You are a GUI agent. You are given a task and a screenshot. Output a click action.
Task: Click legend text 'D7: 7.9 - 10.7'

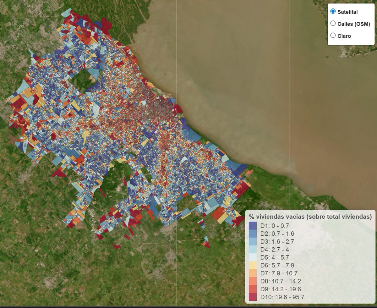click(279, 273)
